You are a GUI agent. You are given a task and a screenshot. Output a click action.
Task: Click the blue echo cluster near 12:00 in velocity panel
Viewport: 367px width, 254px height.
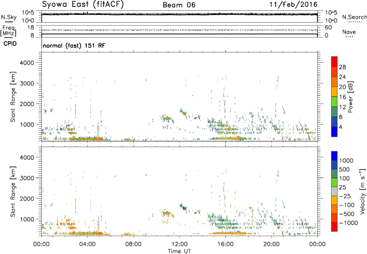click(183, 207)
